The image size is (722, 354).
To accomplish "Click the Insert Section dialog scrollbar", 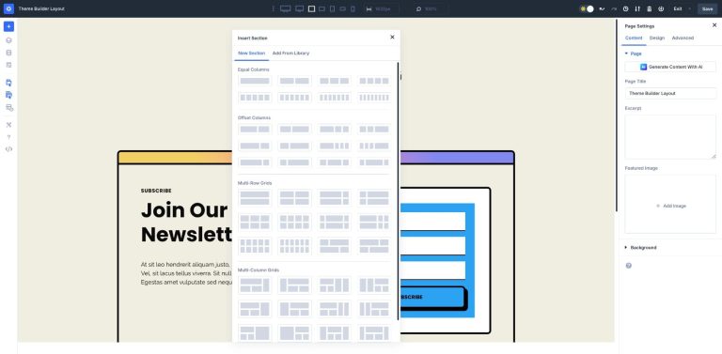I will click(x=398, y=191).
